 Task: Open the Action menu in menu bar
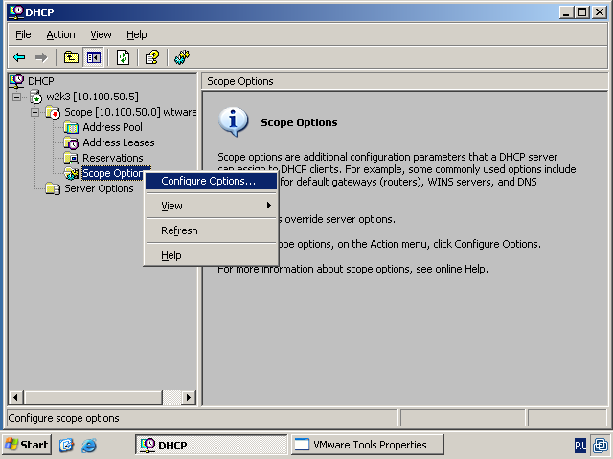pyautogui.click(x=60, y=34)
